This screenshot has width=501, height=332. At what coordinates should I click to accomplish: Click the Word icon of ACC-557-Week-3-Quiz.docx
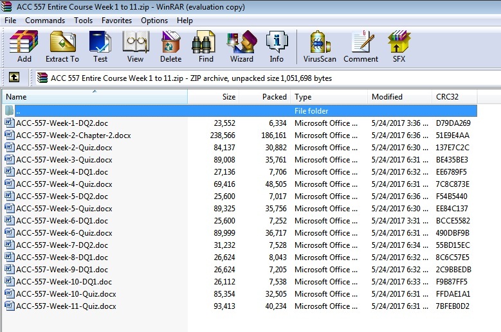10,159
